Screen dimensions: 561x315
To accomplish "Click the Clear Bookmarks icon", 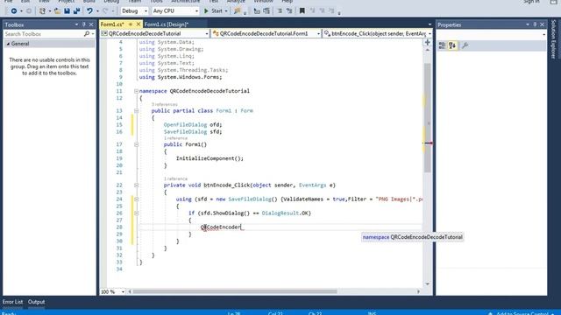I will (x=331, y=11).
